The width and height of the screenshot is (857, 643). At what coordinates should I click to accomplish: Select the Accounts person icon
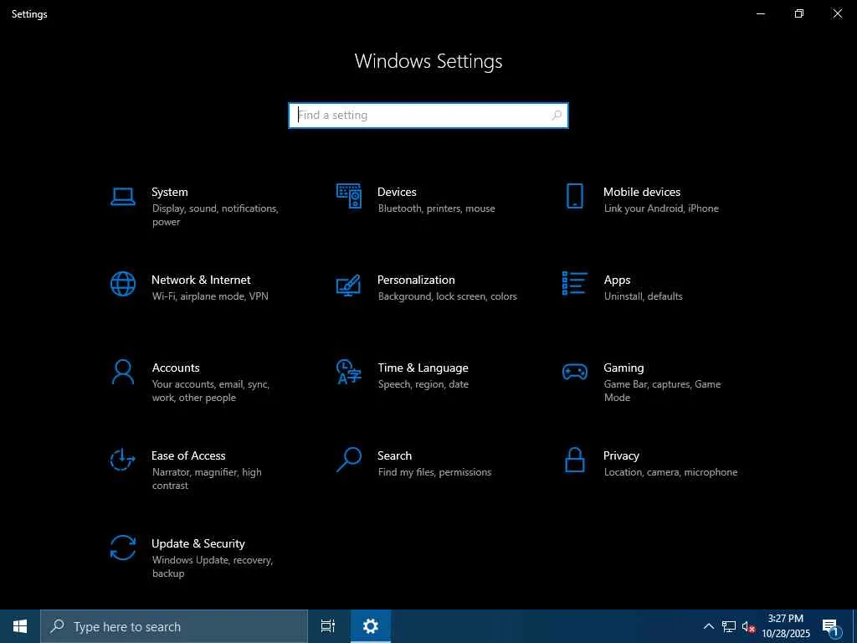click(122, 373)
